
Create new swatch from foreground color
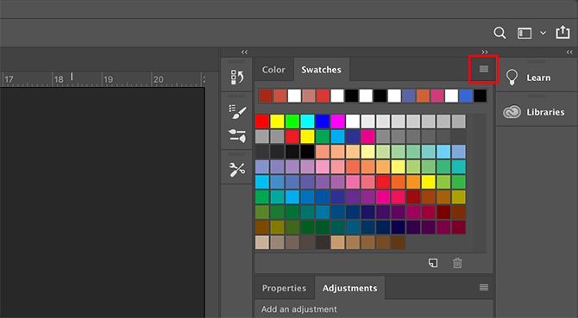(433, 263)
